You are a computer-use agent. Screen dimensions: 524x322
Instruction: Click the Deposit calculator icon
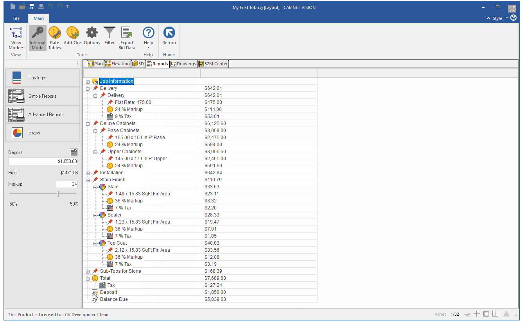[x=74, y=152]
